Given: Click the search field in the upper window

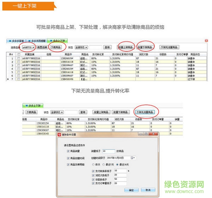Looking at the screenshot, I should pyautogui.click(x=95, y=47).
